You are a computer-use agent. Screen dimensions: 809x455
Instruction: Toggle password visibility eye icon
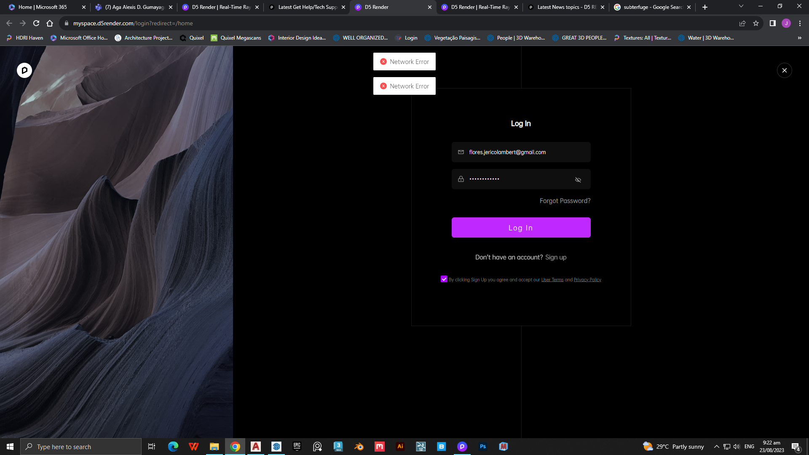pyautogui.click(x=578, y=180)
